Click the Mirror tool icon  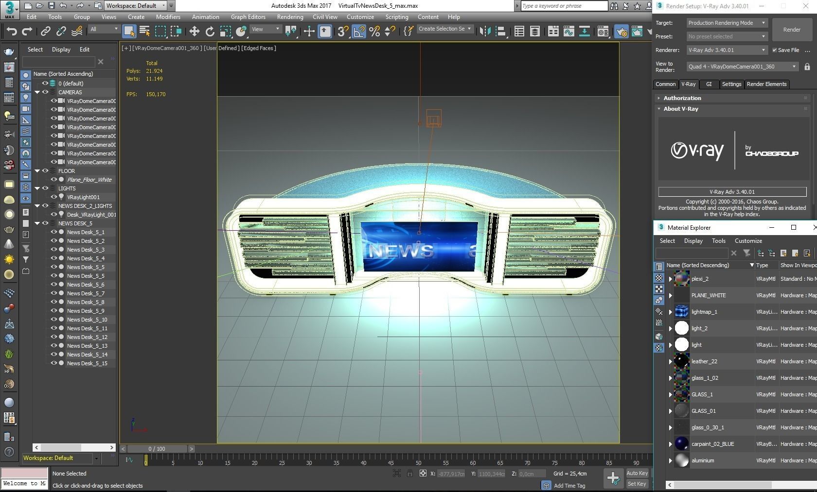[x=485, y=32]
